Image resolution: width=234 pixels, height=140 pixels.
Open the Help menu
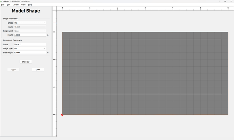tap(30, 5)
